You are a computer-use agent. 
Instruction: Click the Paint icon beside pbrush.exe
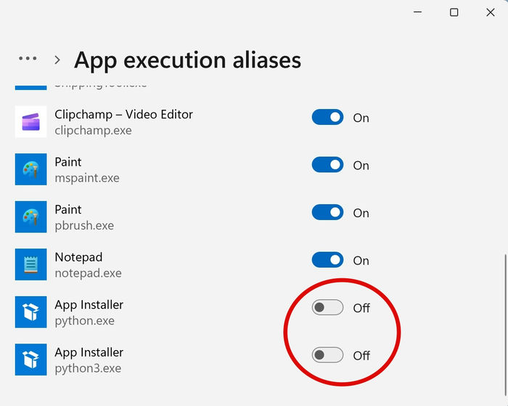(30, 217)
